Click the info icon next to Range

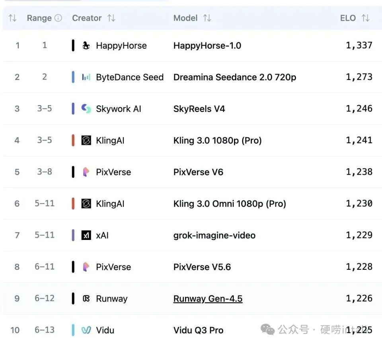[58, 18]
